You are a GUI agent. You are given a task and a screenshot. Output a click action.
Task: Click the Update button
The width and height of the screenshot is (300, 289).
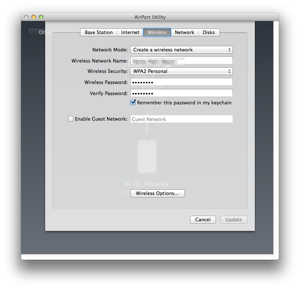pyautogui.click(x=234, y=219)
